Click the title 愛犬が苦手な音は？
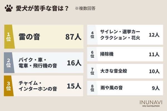 [42, 9]
